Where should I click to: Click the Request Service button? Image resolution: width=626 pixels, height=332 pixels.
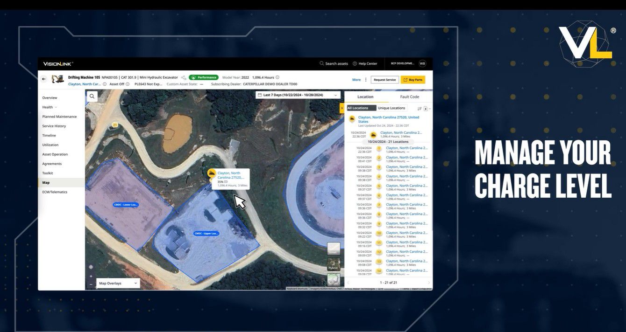(385, 80)
